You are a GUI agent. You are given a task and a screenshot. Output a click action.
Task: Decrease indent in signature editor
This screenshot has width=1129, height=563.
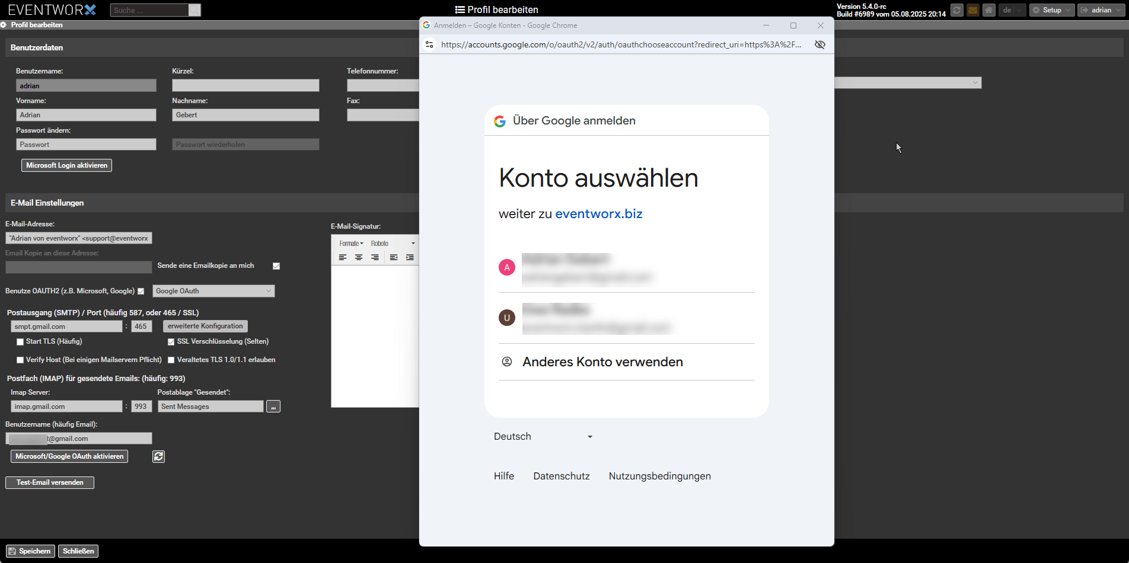coord(394,257)
